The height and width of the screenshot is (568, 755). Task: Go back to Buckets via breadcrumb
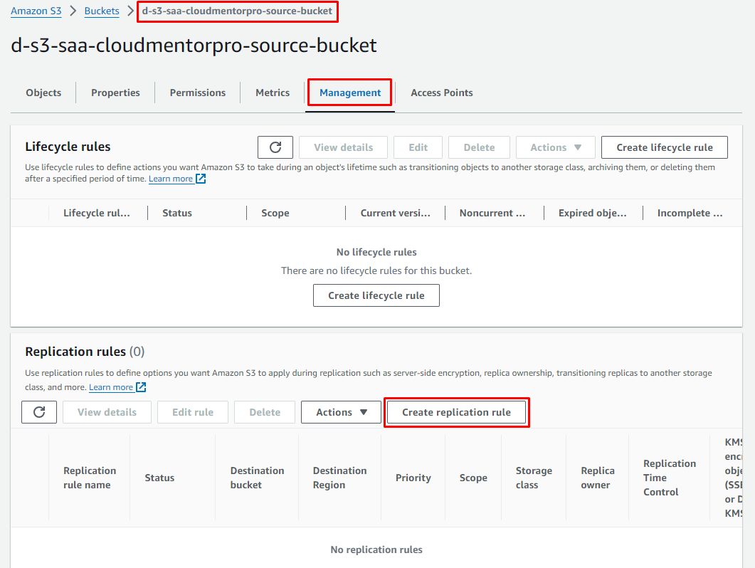click(x=102, y=11)
